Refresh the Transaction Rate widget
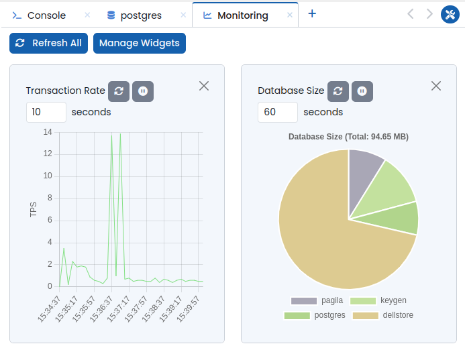 pyautogui.click(x=119, y=91)
